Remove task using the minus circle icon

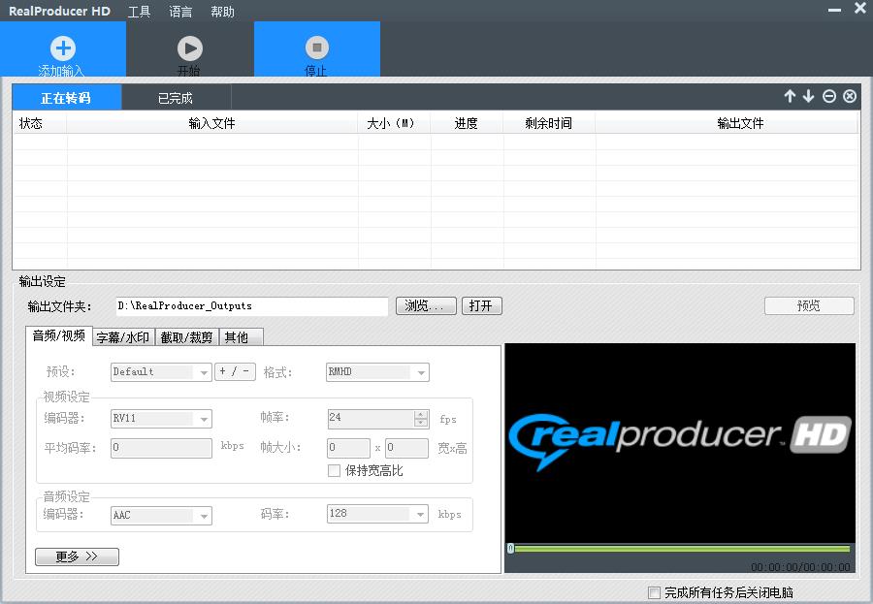pyautogui.click(x=829, y=96)
